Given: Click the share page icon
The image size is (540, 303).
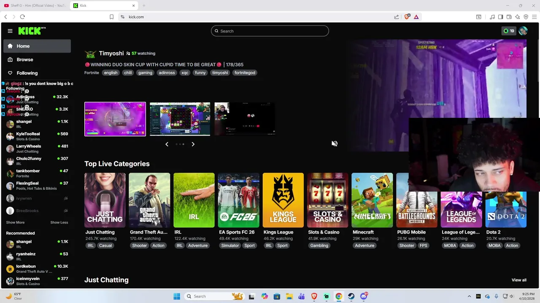Looking at the screenshot, I should 397,17.
